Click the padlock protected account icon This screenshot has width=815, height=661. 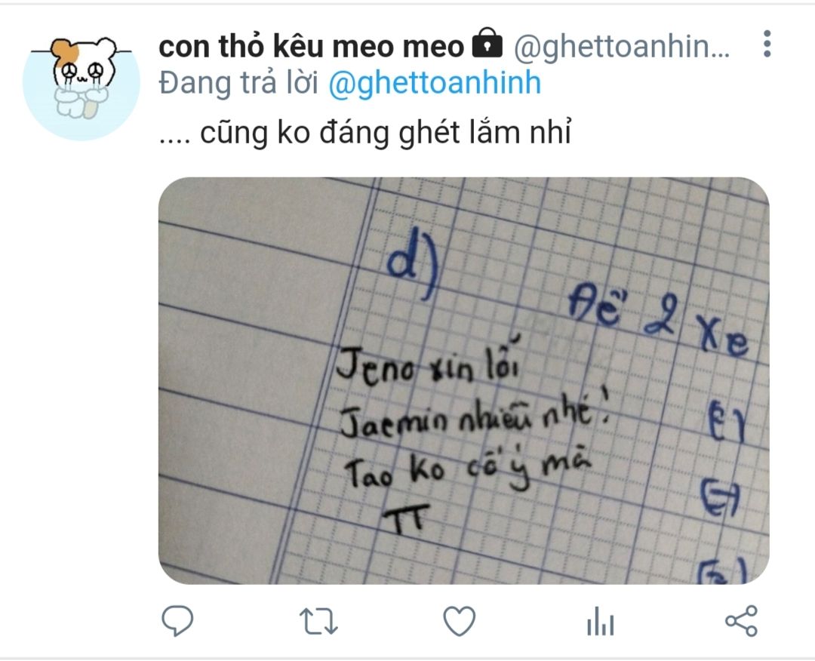(487, 45)
